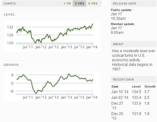Open the 5 YRS chart view
The width and height of the screenshot is (157, 122).
tap(93, 4)
